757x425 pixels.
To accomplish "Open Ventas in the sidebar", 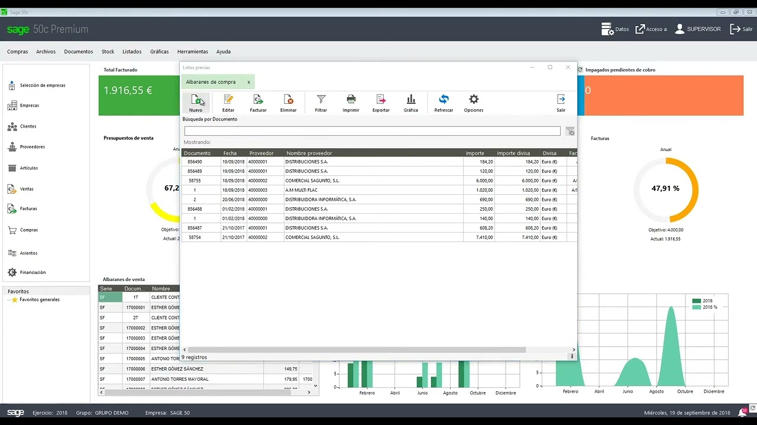I will point(27,189).
